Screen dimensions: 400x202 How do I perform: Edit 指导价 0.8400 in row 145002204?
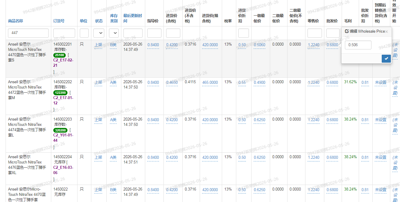tap(153, 158)
